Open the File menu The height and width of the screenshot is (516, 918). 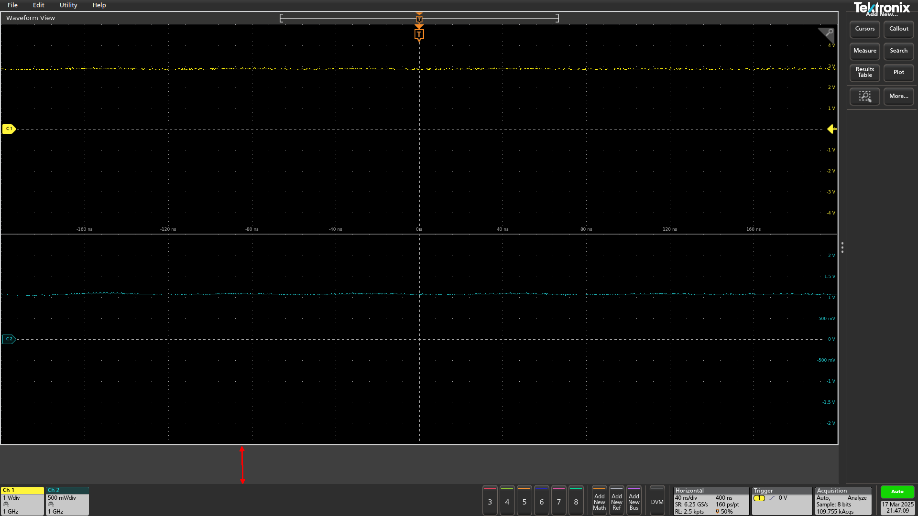[x=12, y=5]
